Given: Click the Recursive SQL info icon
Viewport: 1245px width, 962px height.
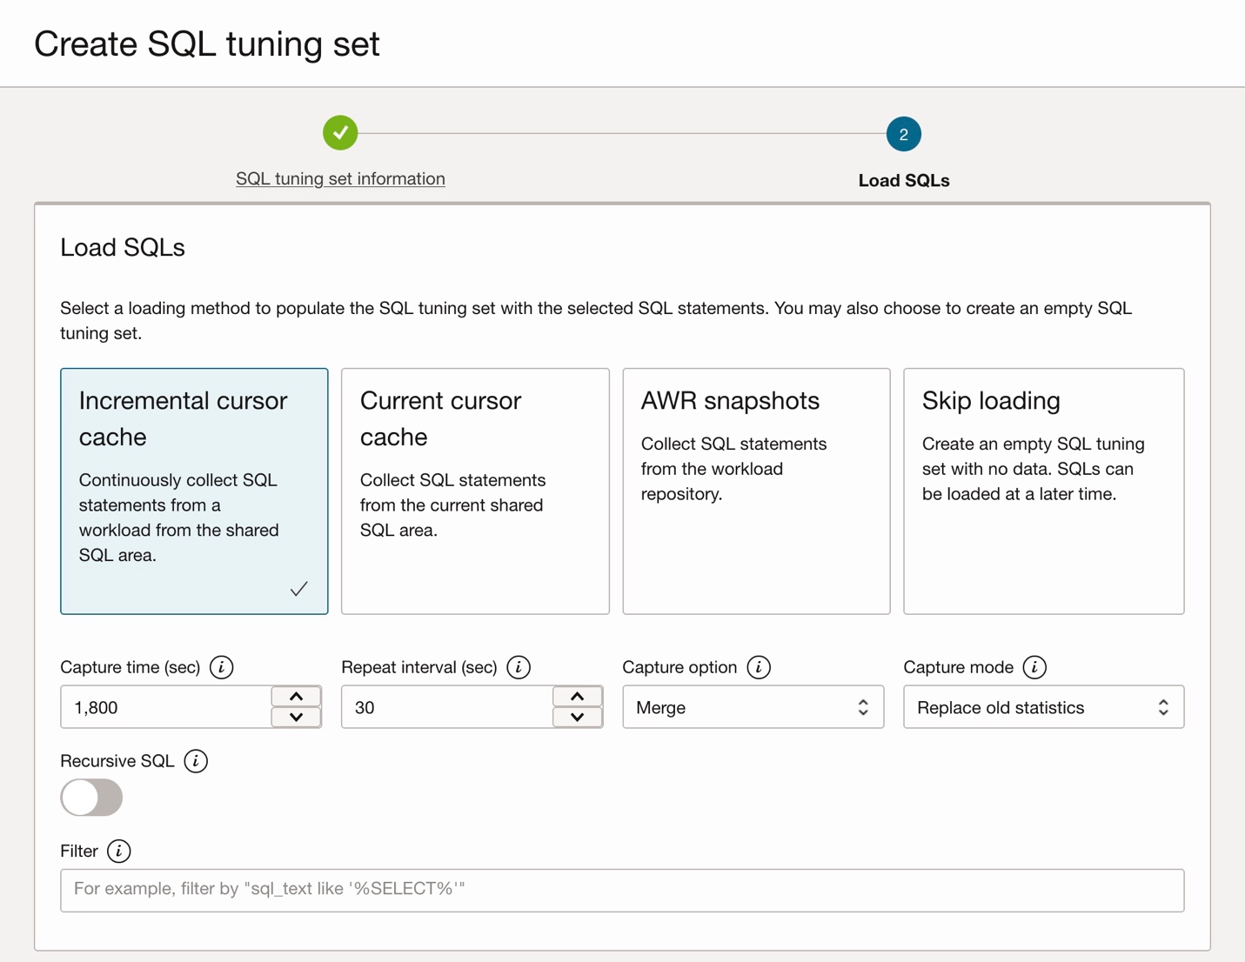Looking at the screenshot, I should point(196,761).
